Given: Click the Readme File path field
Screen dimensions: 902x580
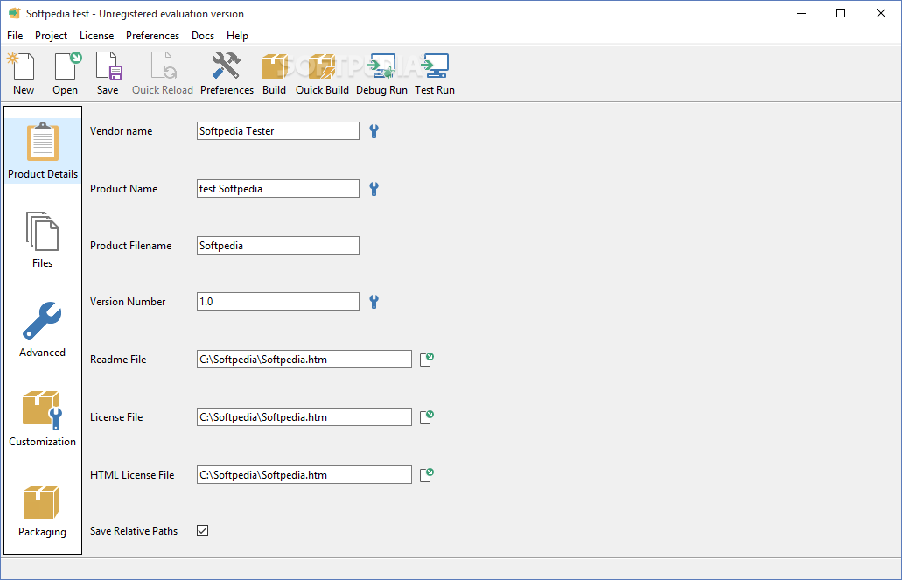Looking at the screenshot, I should [x=304, y=359].
